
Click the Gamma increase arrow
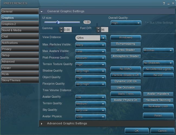coord(61,28)
